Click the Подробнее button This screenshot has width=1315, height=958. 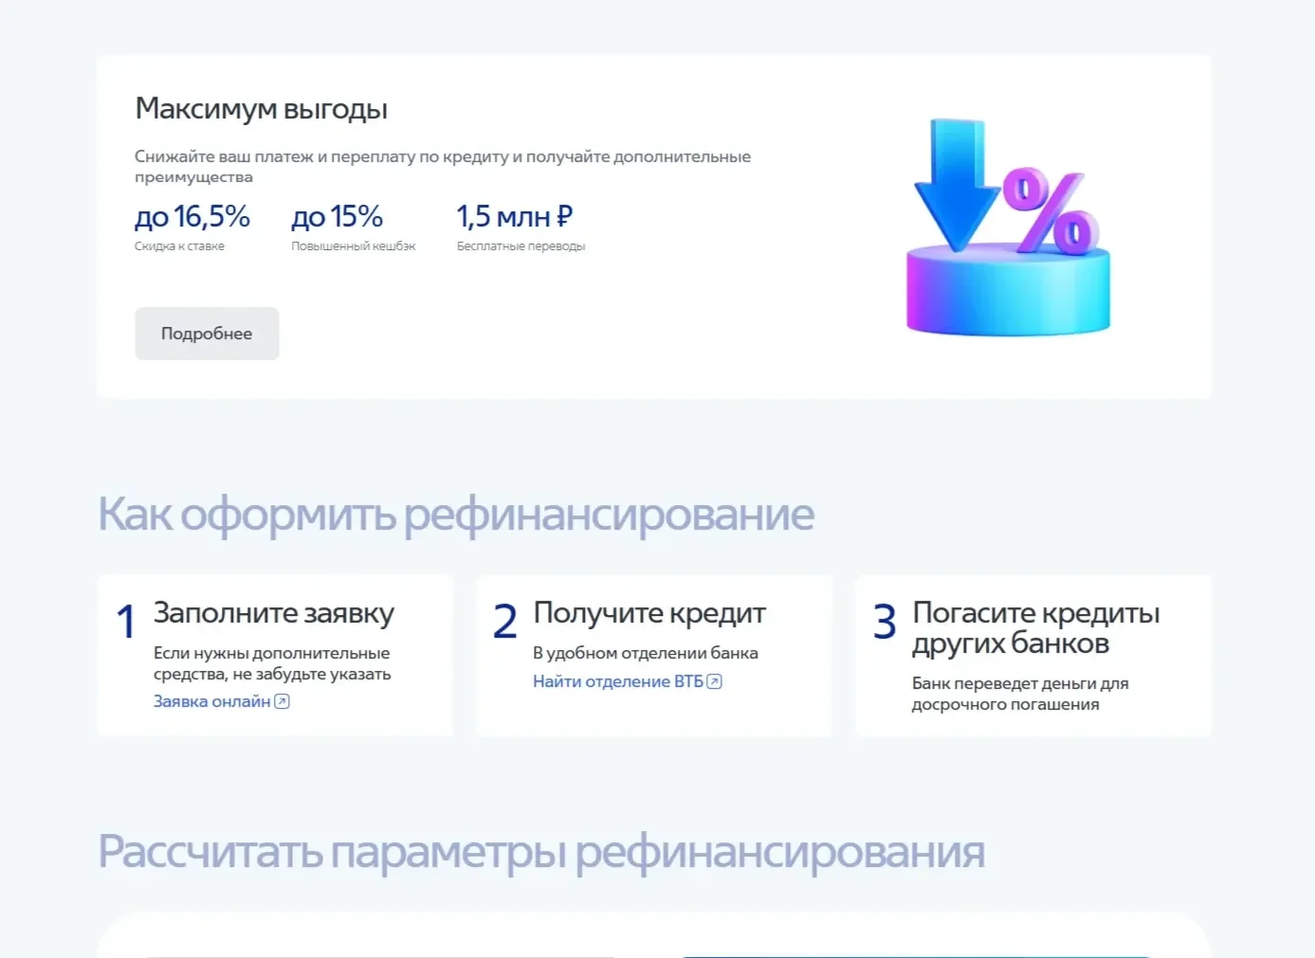pos(207,334)
